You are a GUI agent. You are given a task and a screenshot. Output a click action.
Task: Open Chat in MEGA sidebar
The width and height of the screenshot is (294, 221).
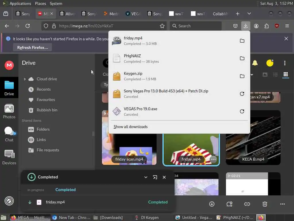pos(9,134)
